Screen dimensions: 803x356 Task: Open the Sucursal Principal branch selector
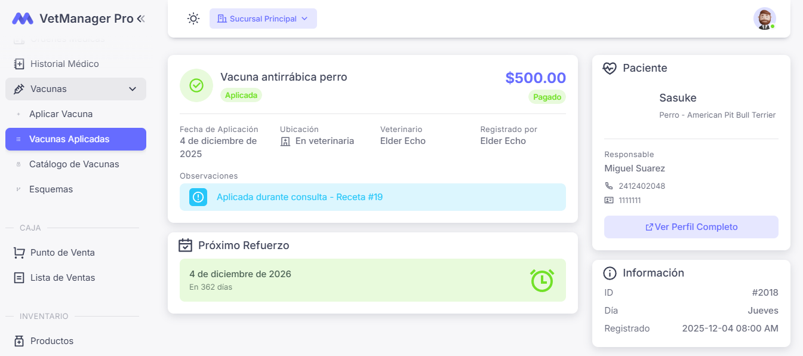263,19
